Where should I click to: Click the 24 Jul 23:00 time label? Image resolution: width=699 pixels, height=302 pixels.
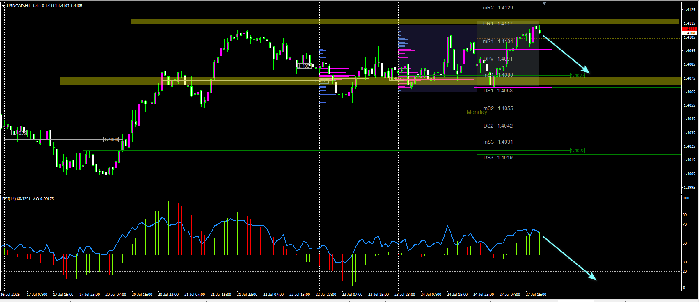point(484,295)
